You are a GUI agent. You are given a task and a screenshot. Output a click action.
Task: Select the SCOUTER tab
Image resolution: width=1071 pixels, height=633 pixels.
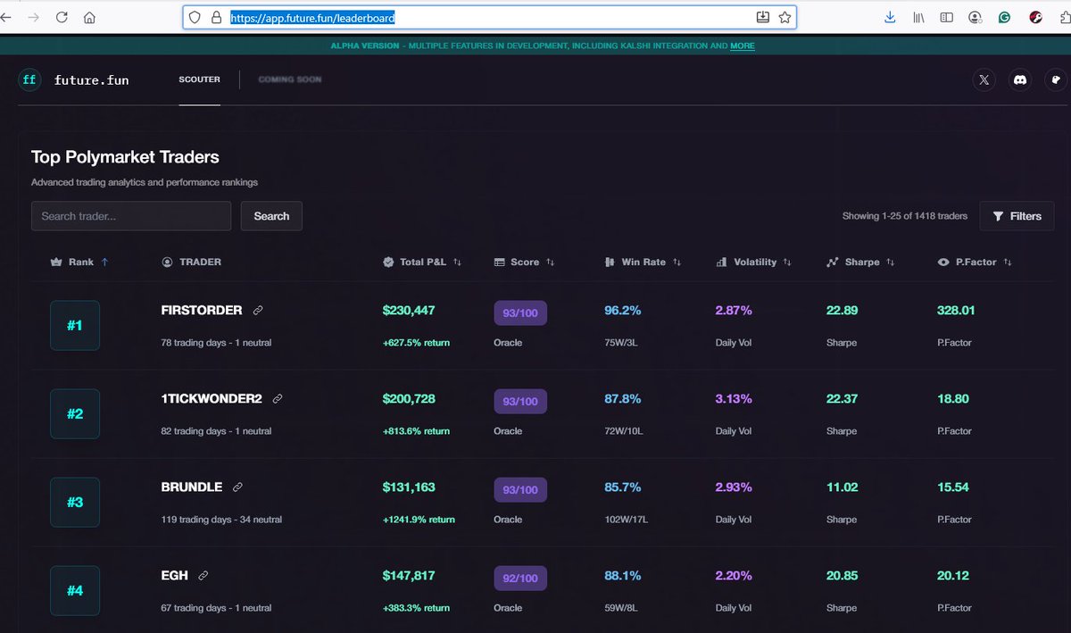click(199, 79)
